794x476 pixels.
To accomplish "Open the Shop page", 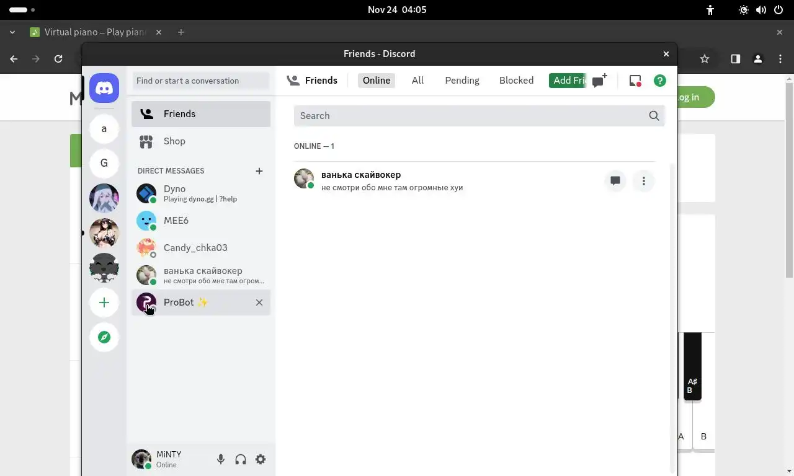I will [x=201, y=141].
